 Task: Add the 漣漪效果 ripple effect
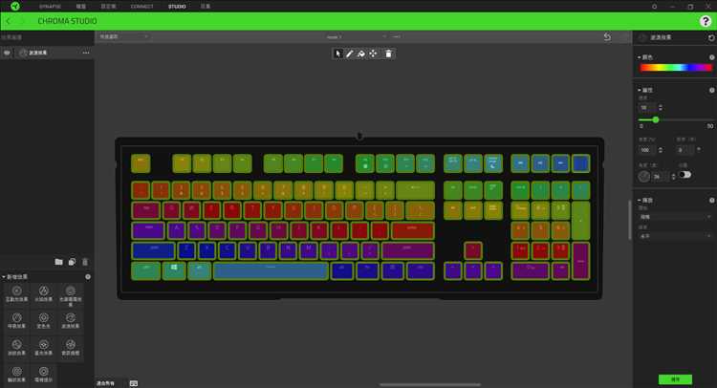coord(16,347)
